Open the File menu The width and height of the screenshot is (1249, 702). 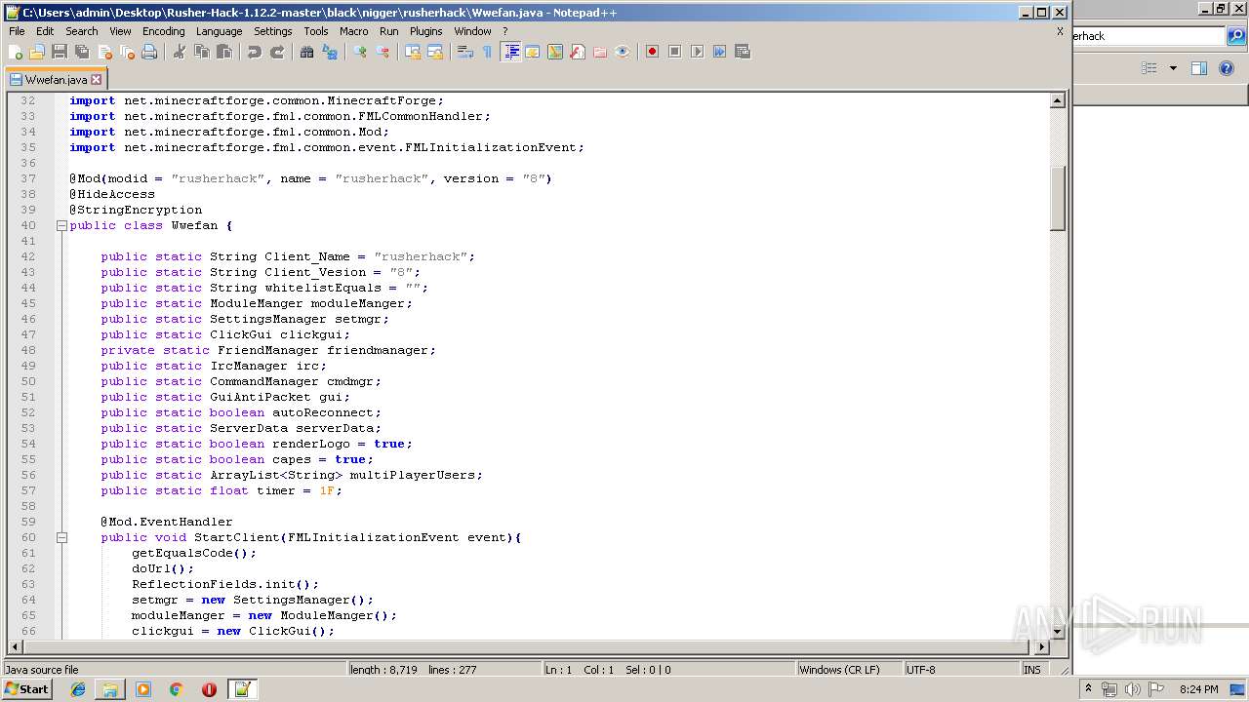17,31
